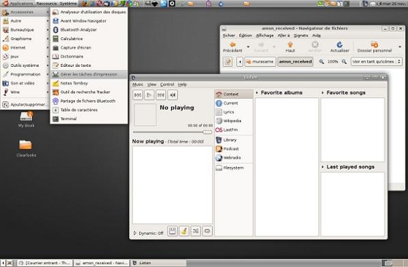Click Actualiser to reload the folder
The height and width of the screenshot is (267, 408).
[x=340, y=47]
